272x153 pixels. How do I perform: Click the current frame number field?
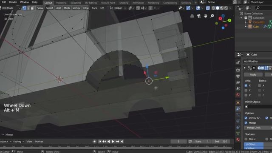(178, 142)
